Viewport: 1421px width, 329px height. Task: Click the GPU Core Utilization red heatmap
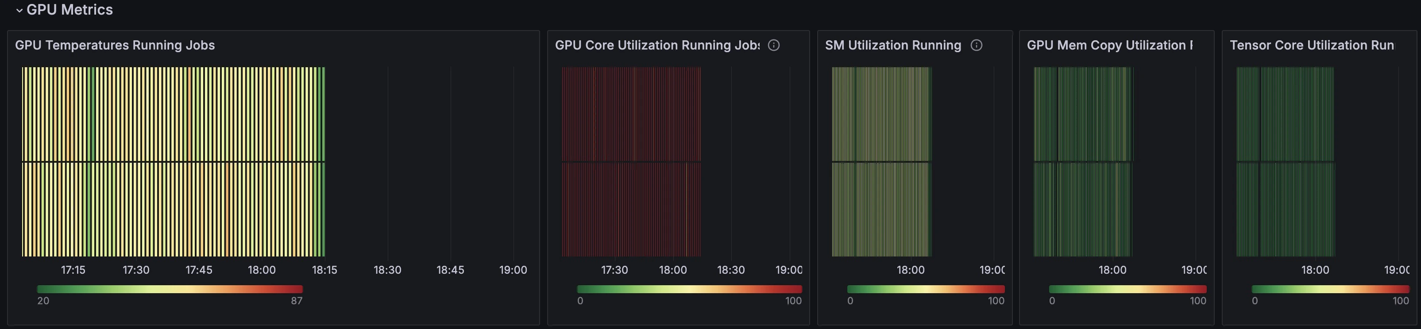pos(631,161)
